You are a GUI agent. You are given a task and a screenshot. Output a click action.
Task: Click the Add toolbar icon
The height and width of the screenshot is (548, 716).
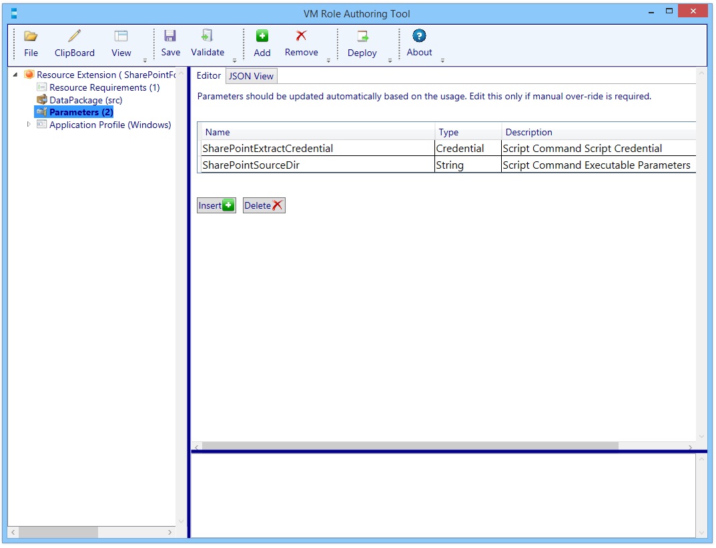[x=262, y=42]
